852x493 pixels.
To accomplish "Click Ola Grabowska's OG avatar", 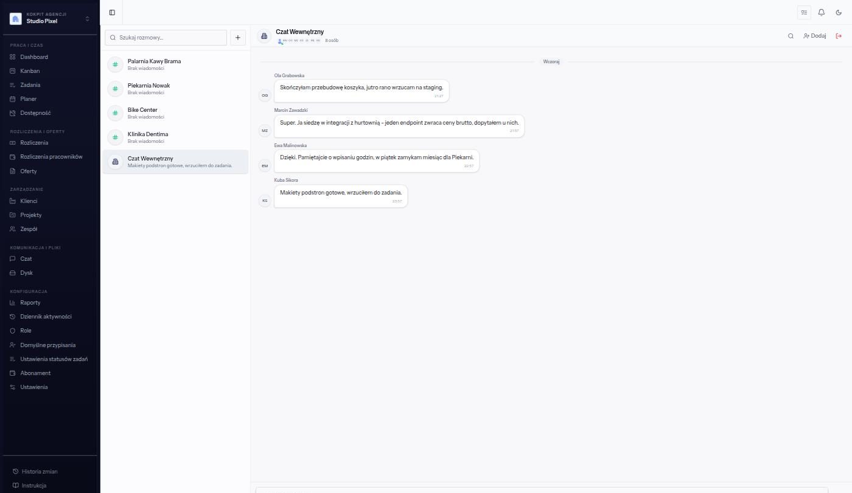I will (265, 95).
